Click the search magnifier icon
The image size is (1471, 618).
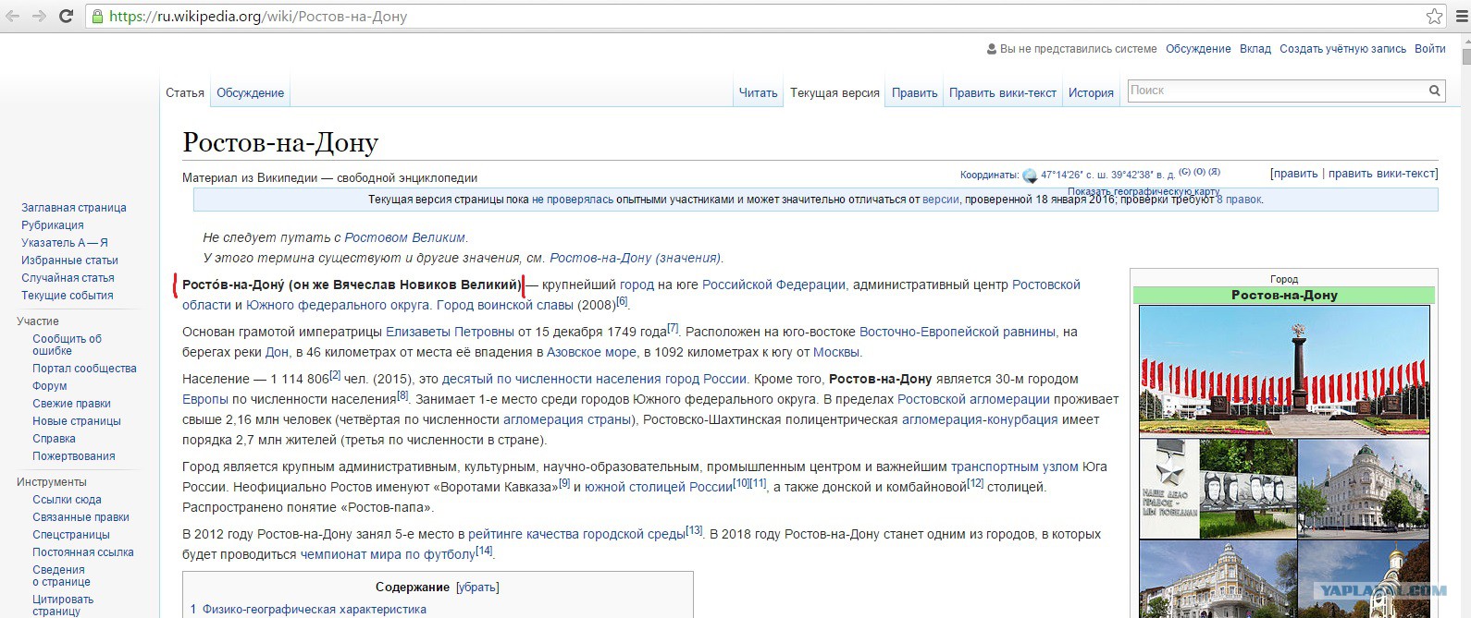pos(1434,91)
